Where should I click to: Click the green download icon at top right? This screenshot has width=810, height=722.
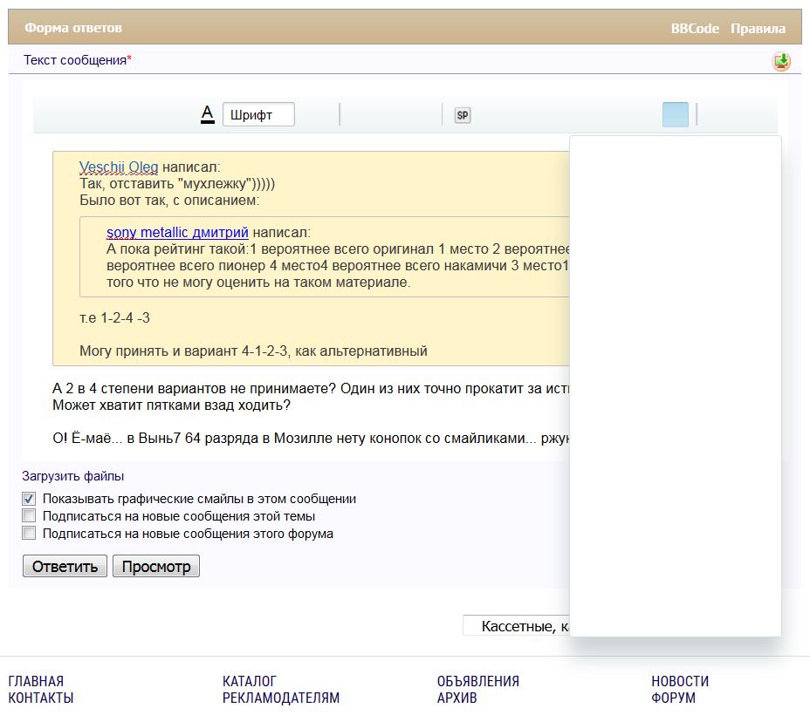point(781,61)
